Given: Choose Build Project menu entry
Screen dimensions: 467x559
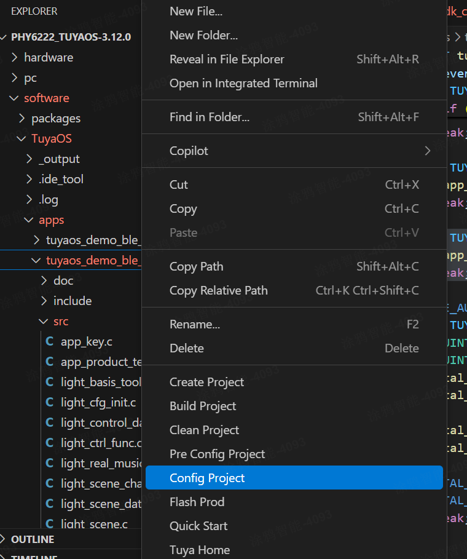Looking at the screenshot, I should coord(203,406).
